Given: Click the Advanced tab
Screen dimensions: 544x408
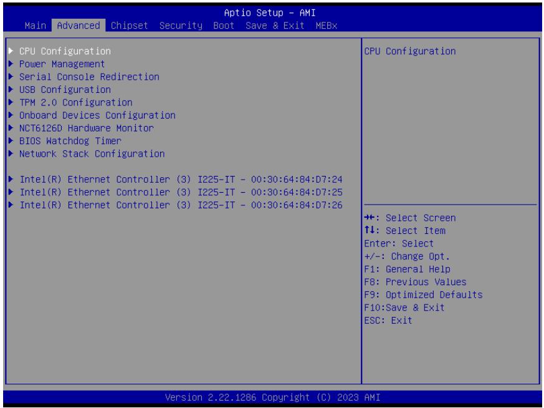Looking at the screenshot, I should (79, 26).
